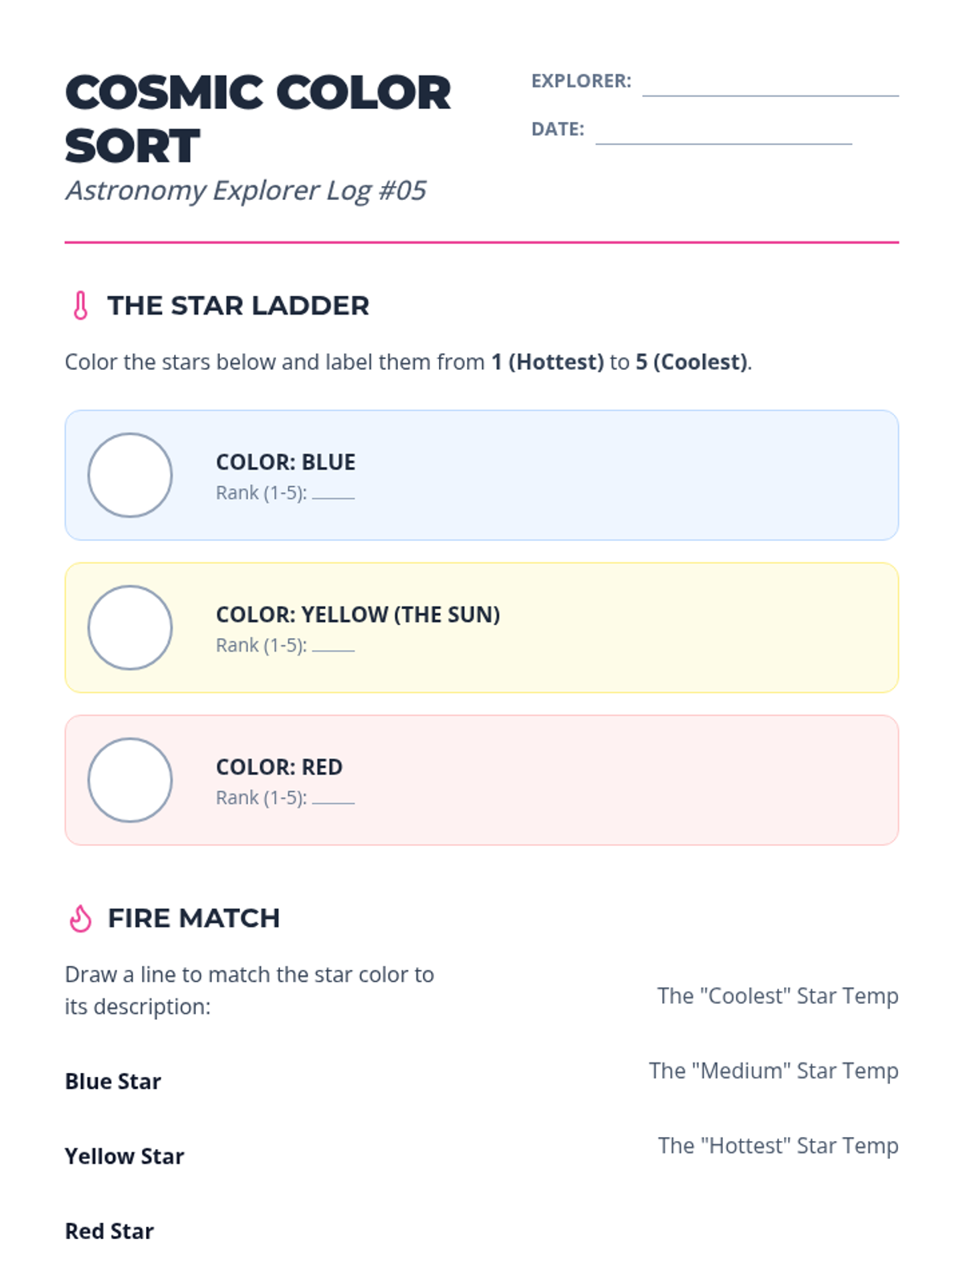Click the thermometer icon beside The Star Ladder
This screenshot has height=1284, width=963.
tap(80, 306)
